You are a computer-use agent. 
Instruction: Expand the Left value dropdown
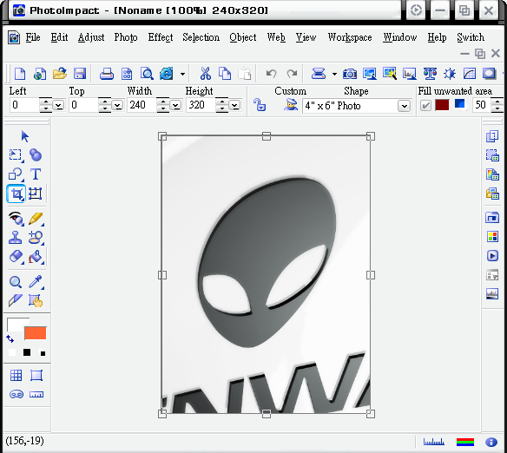point(58,105)
